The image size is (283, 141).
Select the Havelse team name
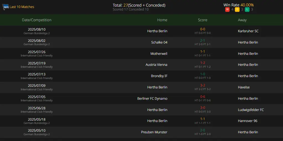click(x=244, y=87)
